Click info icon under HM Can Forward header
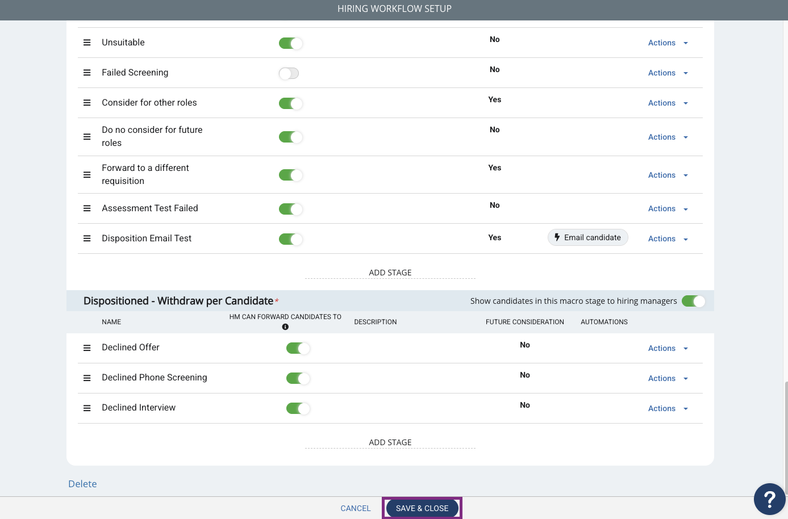The height and width of the screenshot is (519, 788). click(x=285, y=327)
